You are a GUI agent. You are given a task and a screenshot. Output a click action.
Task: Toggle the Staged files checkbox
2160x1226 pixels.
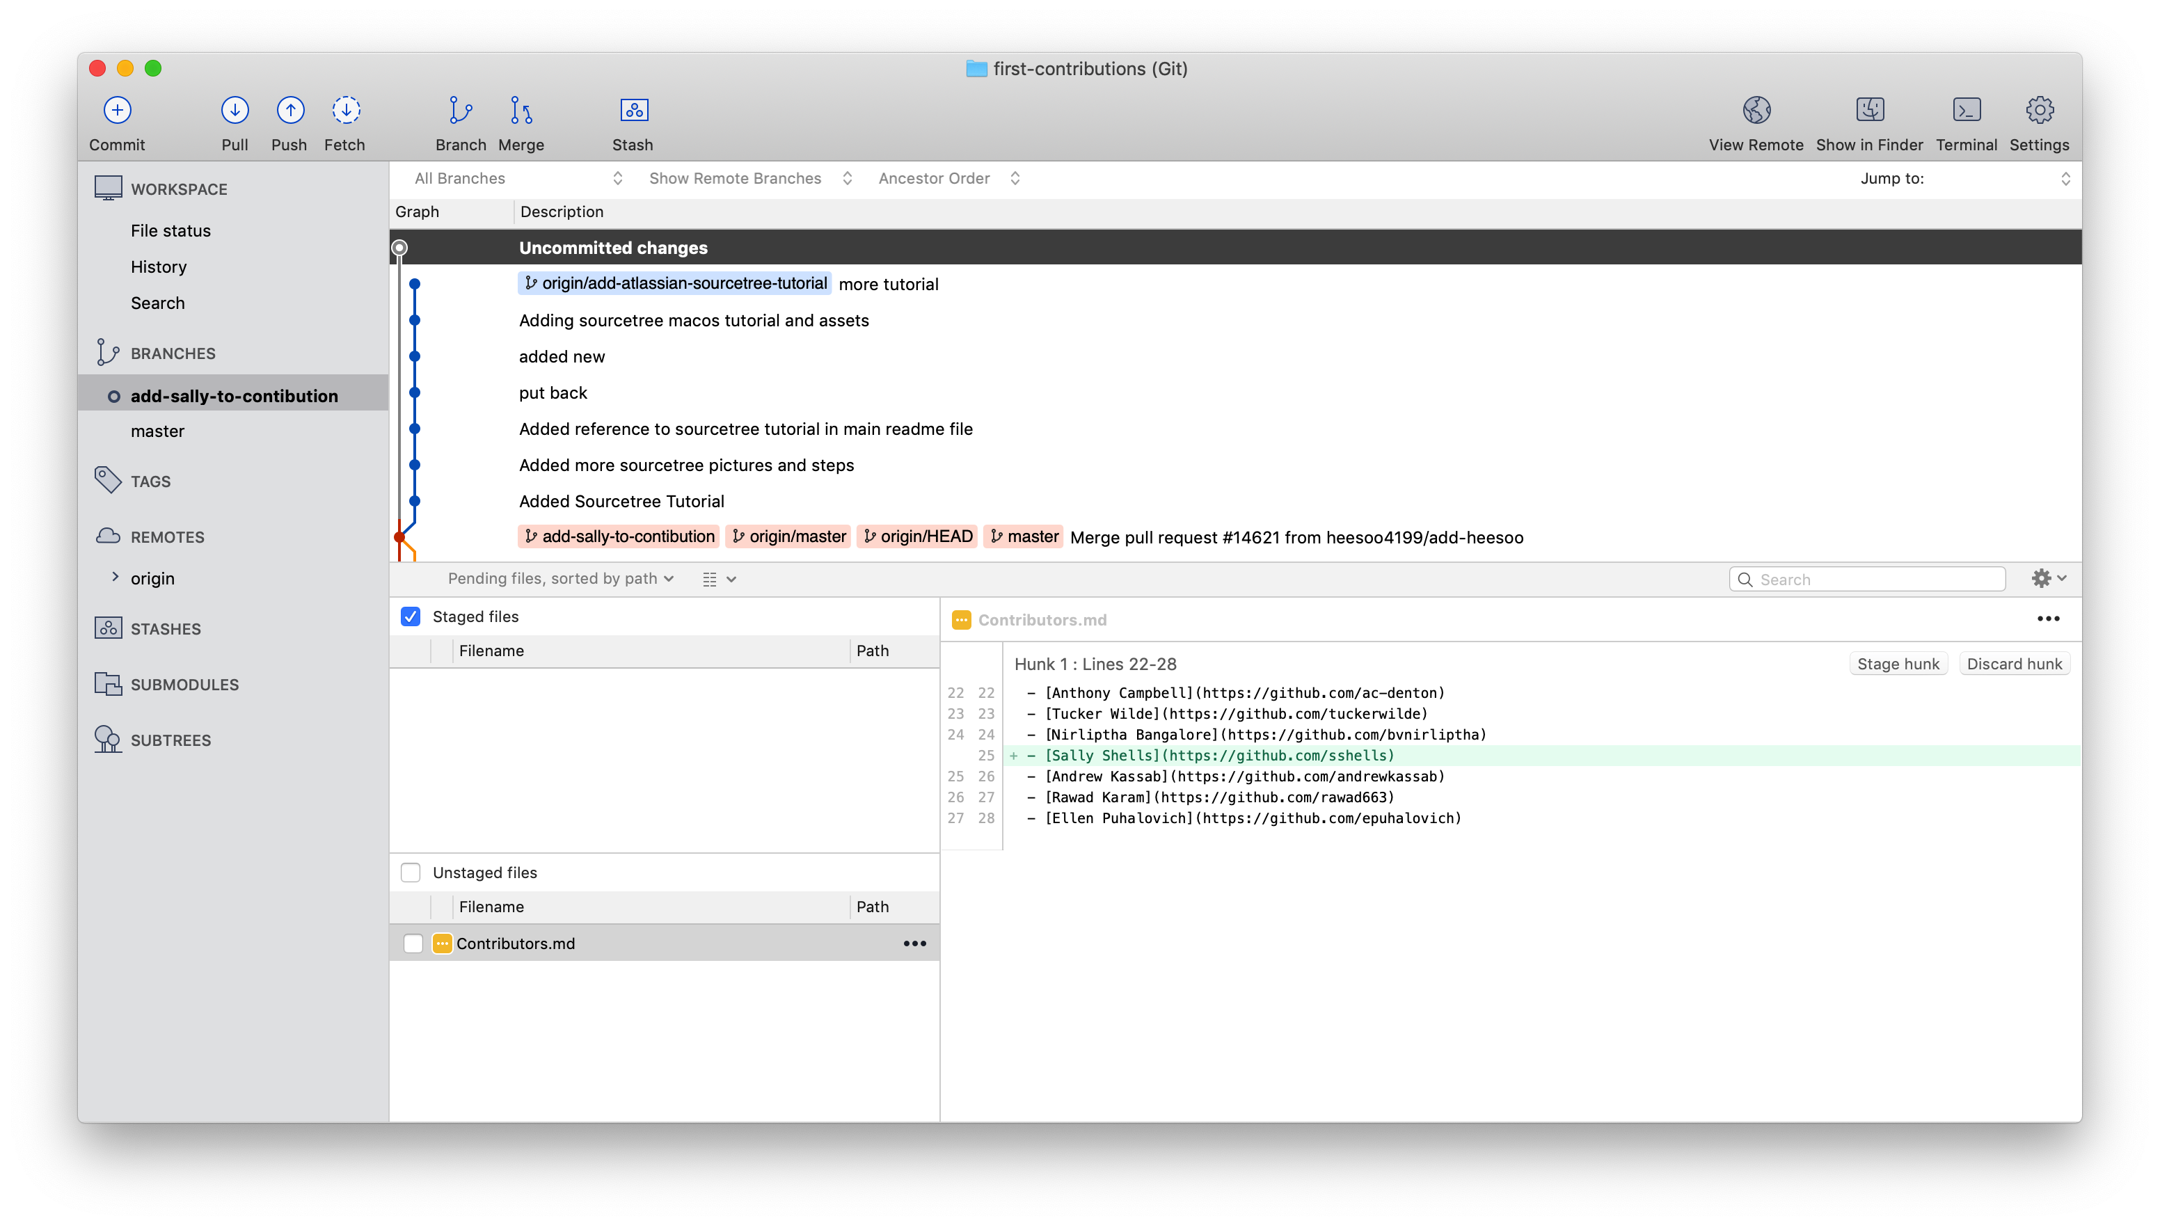[x=411, y=616]
